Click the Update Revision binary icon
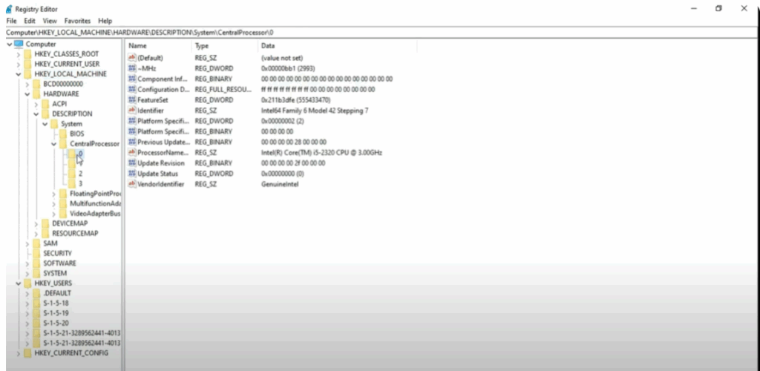This screenshot has width=760, height=371. point(132,163)
